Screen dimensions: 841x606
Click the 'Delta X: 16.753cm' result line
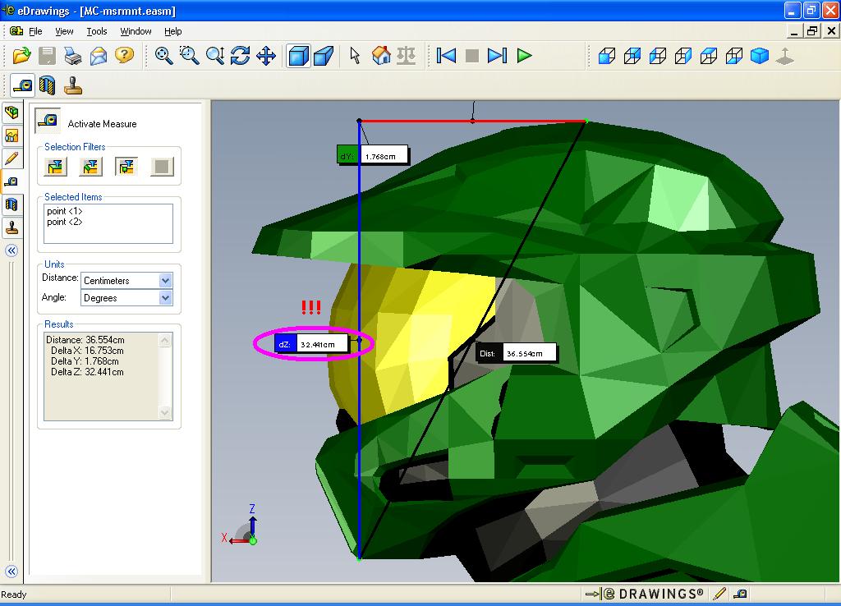[x=87, y=351]
